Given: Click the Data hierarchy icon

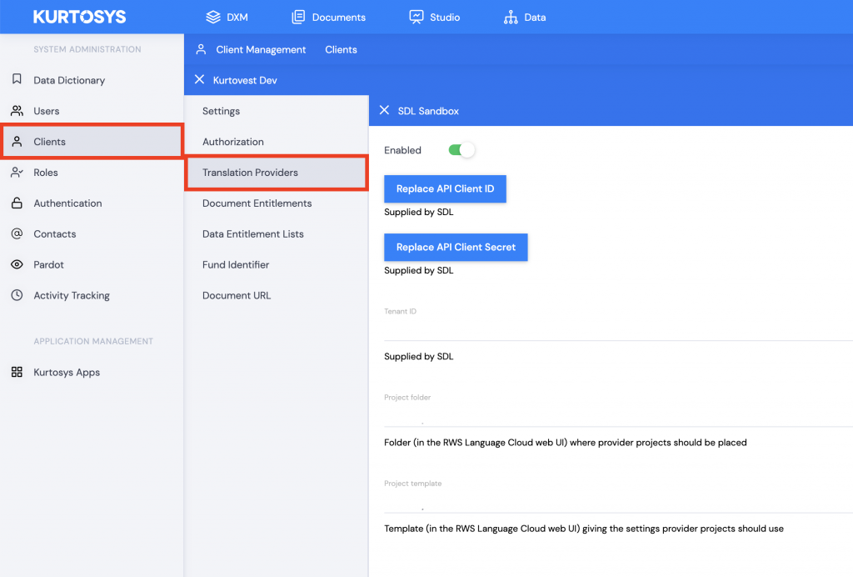Looking at the screenshot, I should coord(511,17).
